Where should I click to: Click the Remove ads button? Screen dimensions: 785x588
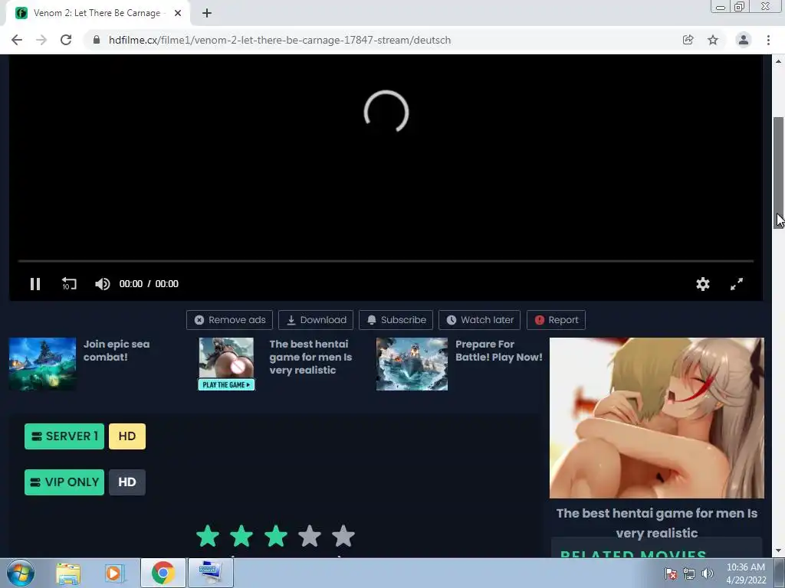point(229,320)
